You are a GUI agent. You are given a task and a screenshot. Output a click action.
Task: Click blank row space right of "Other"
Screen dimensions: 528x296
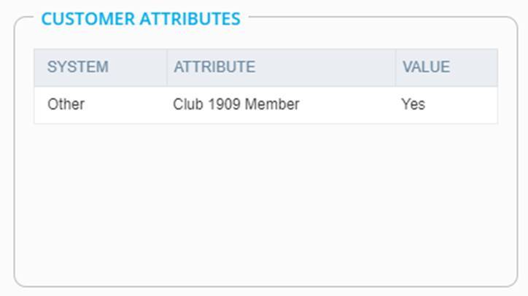click(124, 104)
